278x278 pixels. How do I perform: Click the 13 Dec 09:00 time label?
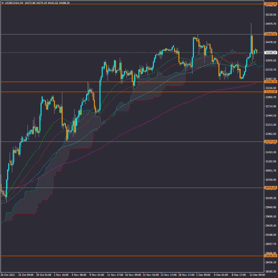[x=257, y=275]
